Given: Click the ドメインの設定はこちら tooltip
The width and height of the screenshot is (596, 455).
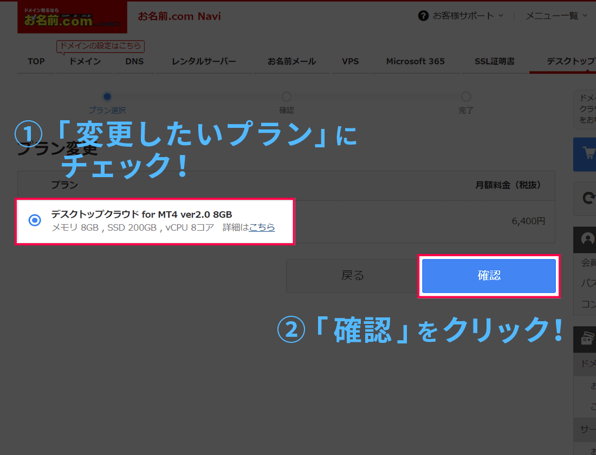Looking at the screenshot, I should (x=100, y=46).
